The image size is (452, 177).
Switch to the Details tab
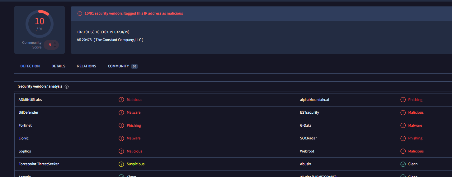59,66
